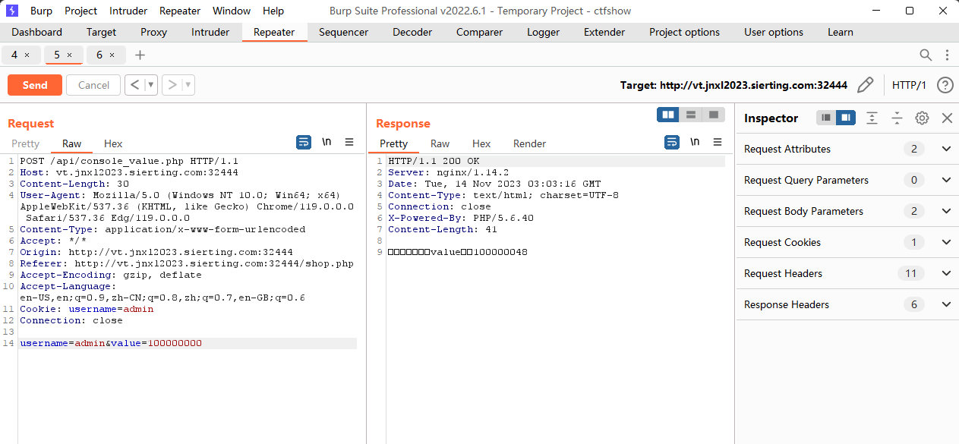Switch to the Logger tab
Viewport: 959px width, 444px height.
coord(544,32)
